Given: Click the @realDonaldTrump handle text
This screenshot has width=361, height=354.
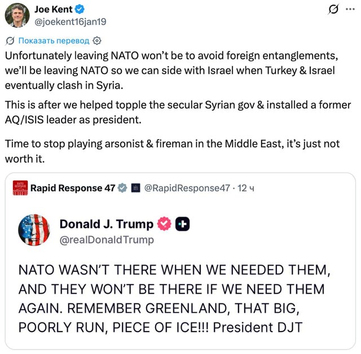Looking at the screenshot, I should tap(106, 240).
